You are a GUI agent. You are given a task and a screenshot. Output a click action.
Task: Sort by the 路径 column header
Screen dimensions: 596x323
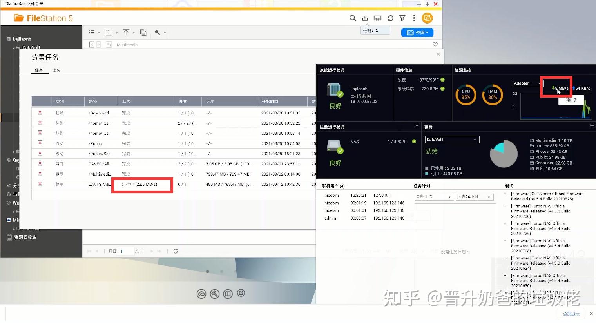coord(101,102)
